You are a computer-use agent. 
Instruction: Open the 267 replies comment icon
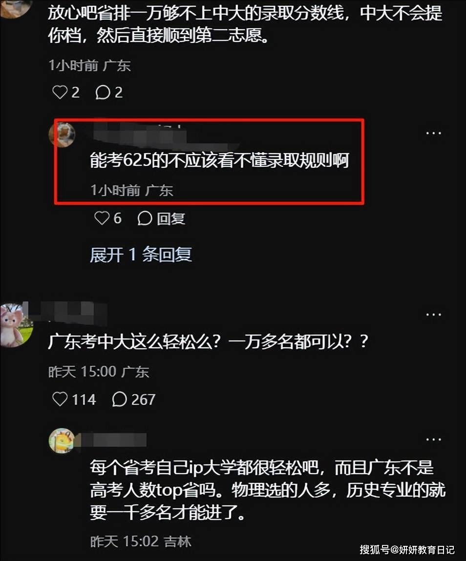[119, 399]
